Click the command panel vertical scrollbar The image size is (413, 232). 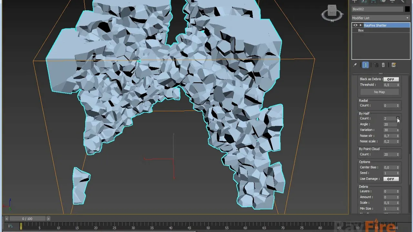[x=409, y=170]
